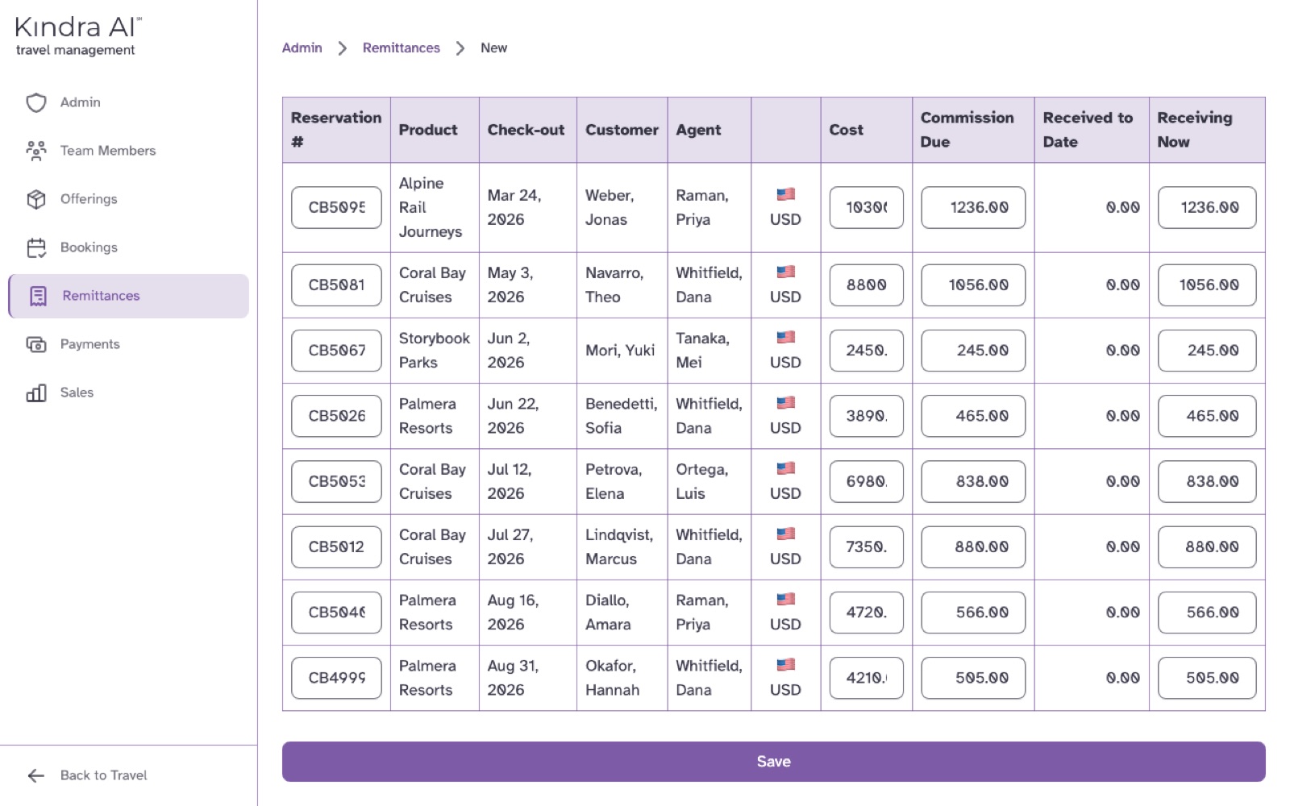Edit the reservation number field CB5081
This screenshot has width=1290, height=806.
[336, 285]
